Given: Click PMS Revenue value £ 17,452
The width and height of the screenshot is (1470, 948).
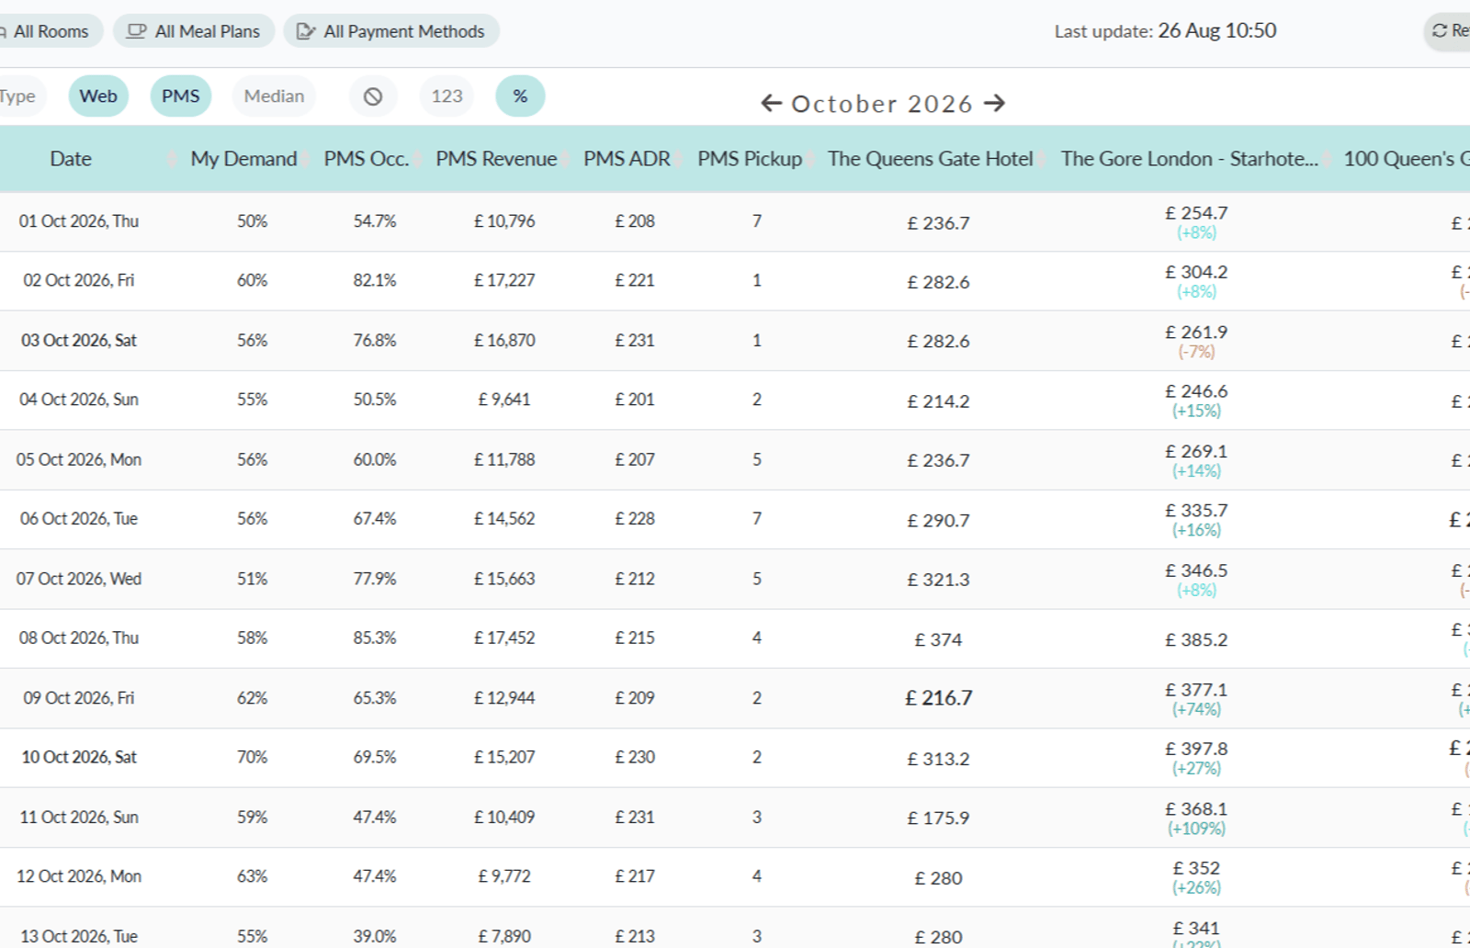Looking at the screenshot, I should [x=504, y=638].
